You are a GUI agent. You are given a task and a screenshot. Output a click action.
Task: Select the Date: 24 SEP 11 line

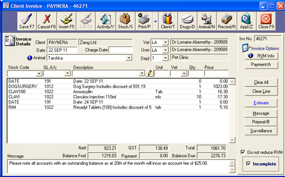tap(118, 102)
